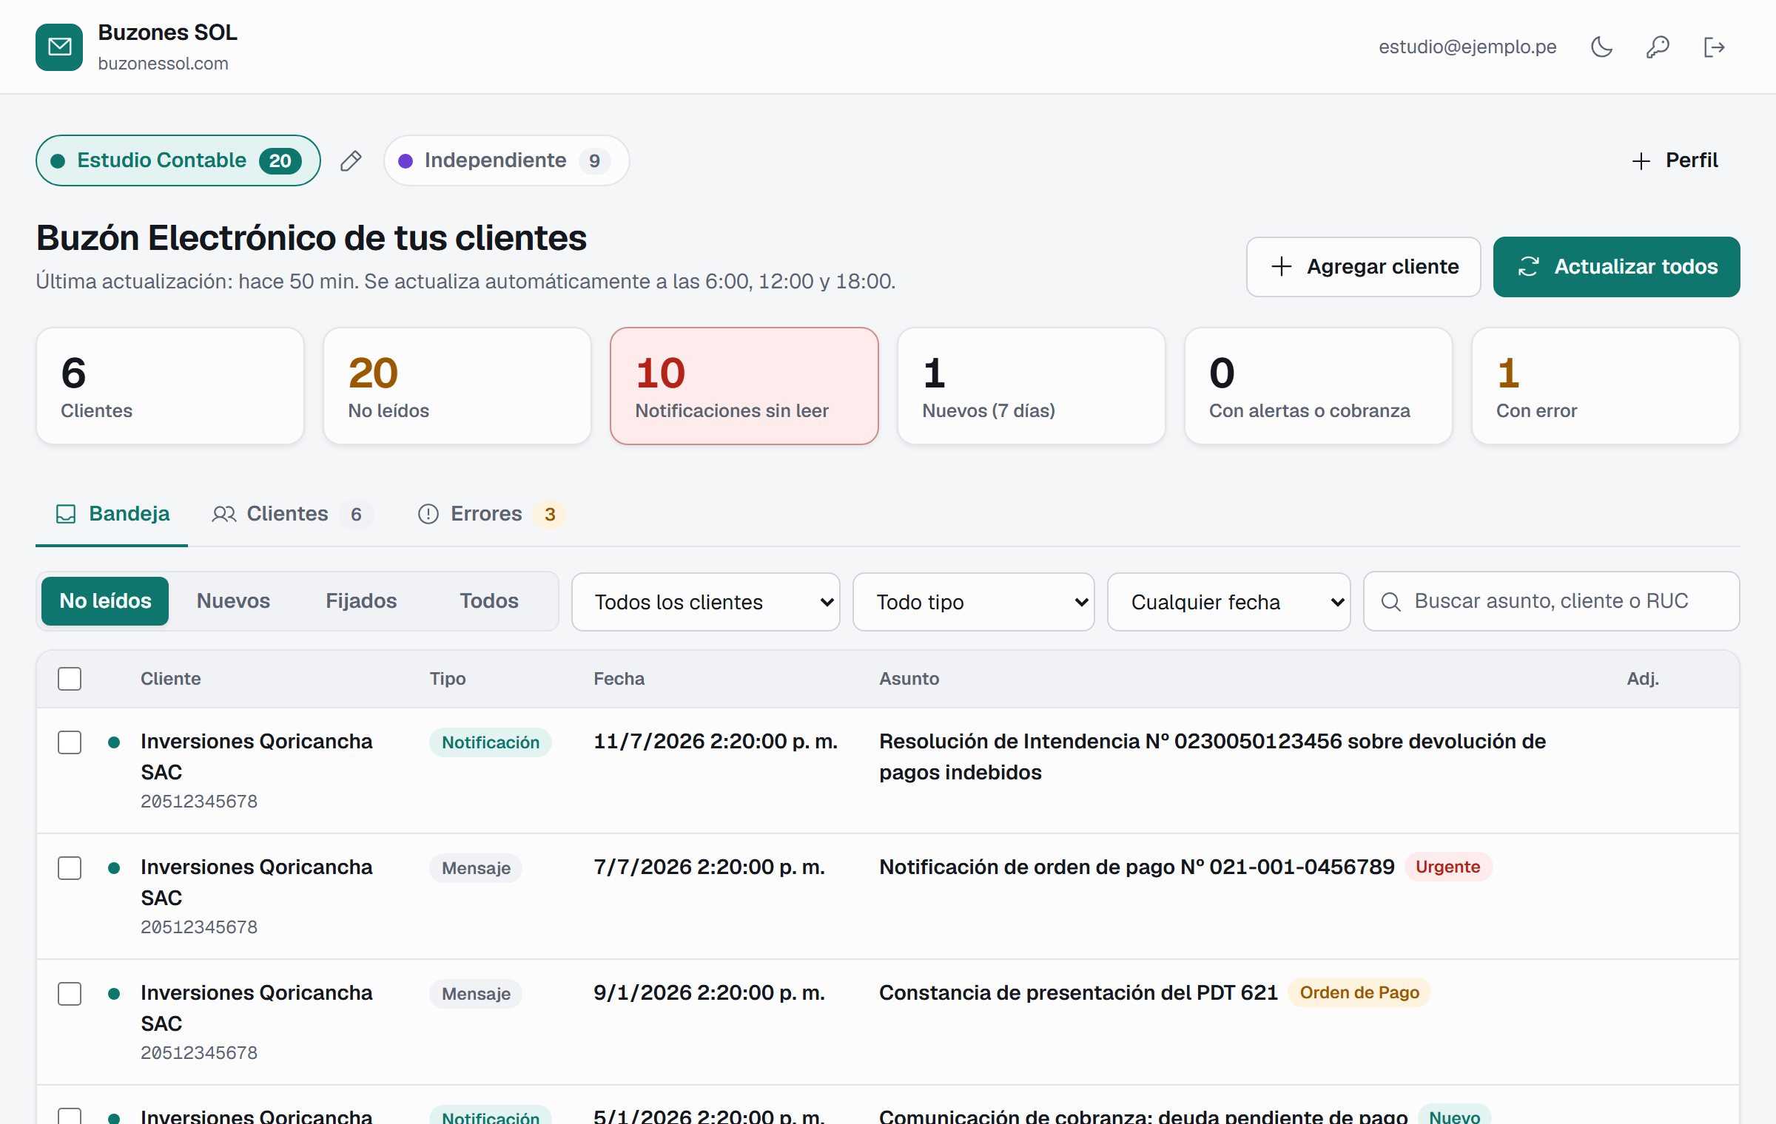1776x1124 pixels.
Task: Switch to the Independiente profile
Action: coord(506,160)
